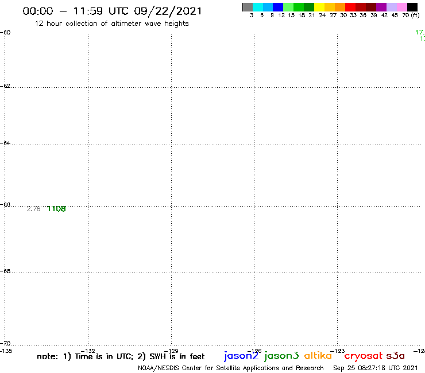Click the red 'cryosat' satellite label
This screenshot has width=425, height=373.
[x=364, y=356]
